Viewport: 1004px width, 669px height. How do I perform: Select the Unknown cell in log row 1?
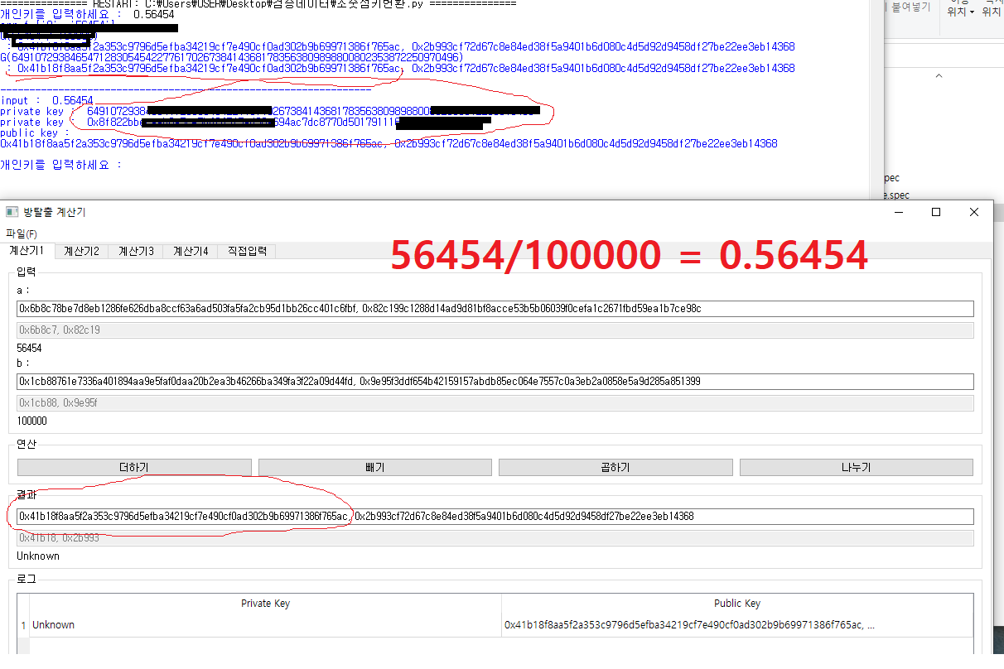click(x=265, y=625)
